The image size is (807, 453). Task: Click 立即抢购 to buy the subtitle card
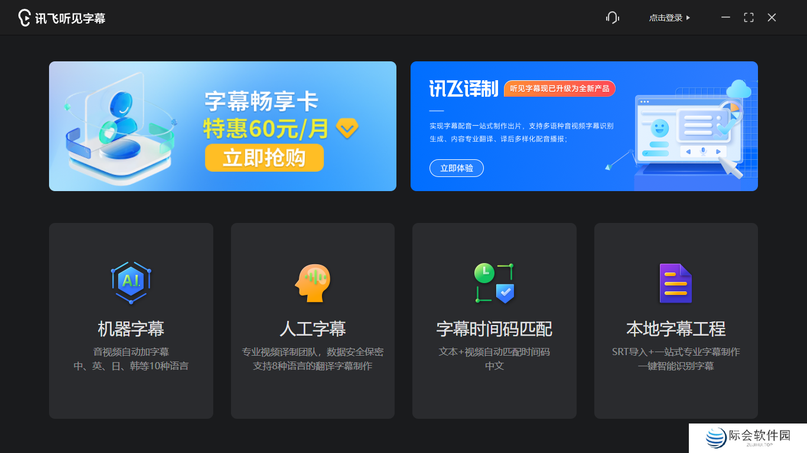(x=264, y=157)
